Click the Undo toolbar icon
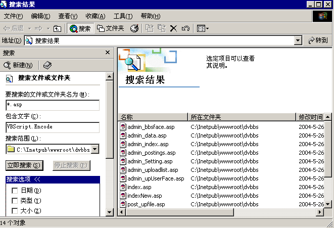Screen dimensions: 334x228 (x=185, y=28)
